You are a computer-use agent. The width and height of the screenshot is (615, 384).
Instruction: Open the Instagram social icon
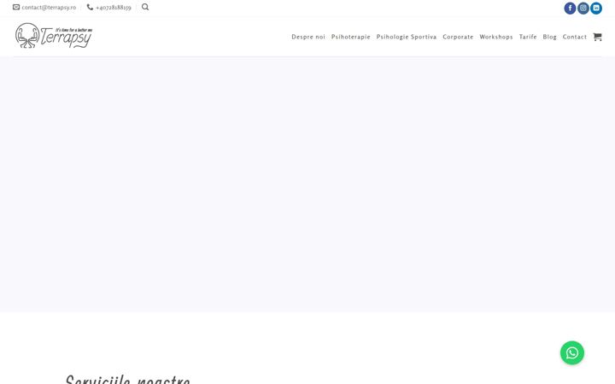click(x=583, y=8)
